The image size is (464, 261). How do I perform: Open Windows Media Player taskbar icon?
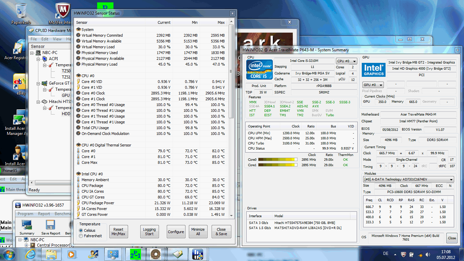pyautogui.click(x=71, y=254)
